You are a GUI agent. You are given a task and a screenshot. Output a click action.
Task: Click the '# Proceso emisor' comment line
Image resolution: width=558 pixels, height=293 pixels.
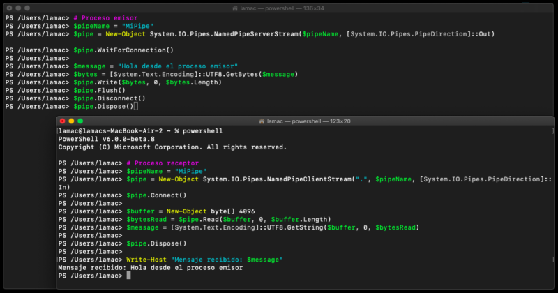pyautogui.click(x=105, y=18)
